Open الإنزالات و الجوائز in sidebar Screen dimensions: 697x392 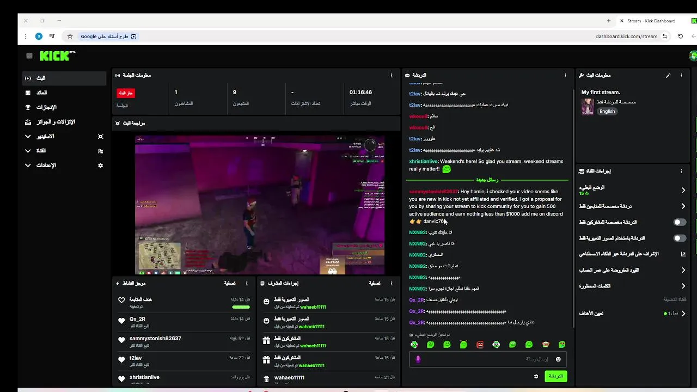64,122
